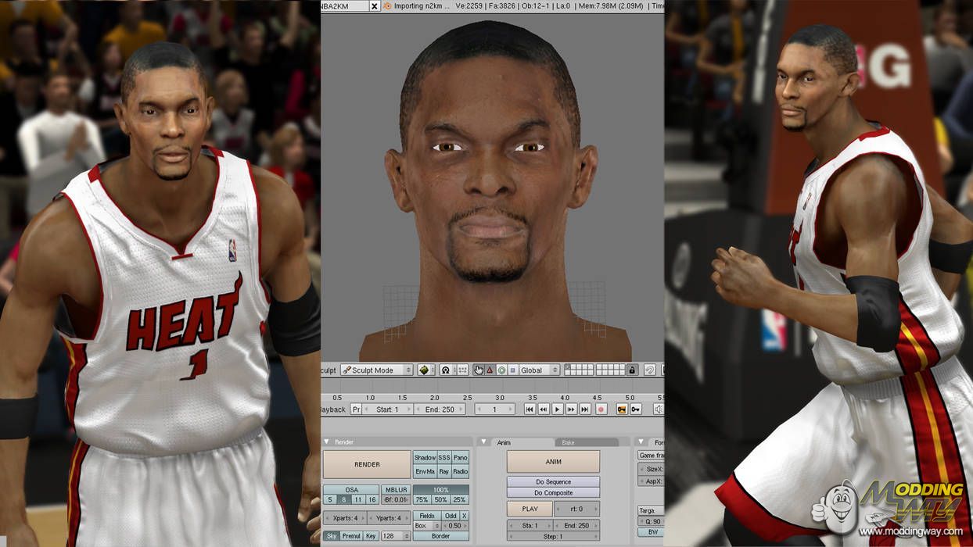Open the Global orientation dropdown
This screenshot has height=547, width=973.
coord(538,370)
